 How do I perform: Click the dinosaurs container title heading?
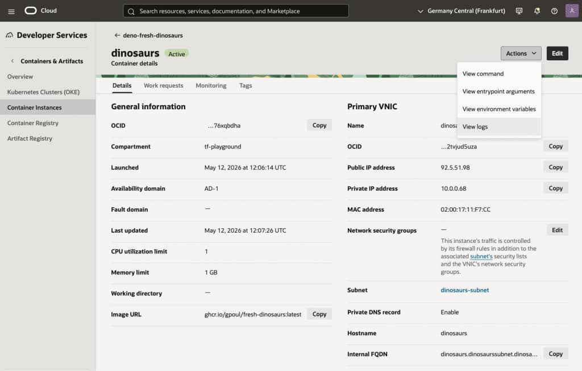coord(135,53)
